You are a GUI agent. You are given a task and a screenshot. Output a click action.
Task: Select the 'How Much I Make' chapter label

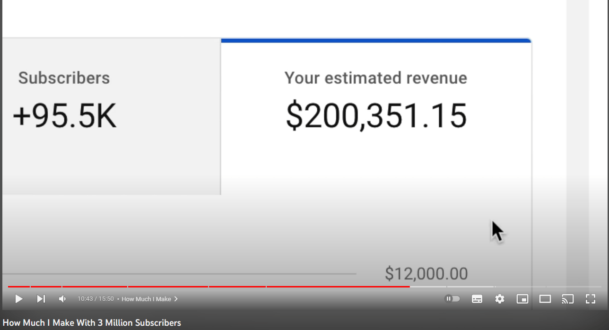click(x=147, y=299)
